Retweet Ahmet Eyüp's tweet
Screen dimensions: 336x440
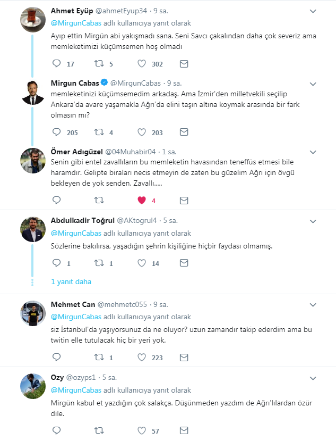[99, 63]
